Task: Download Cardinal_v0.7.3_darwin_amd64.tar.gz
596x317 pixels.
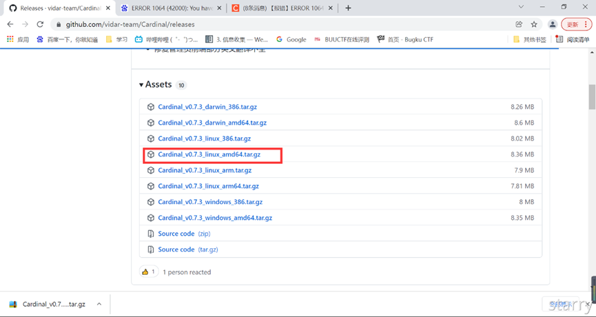Action: tap(212, 123)
